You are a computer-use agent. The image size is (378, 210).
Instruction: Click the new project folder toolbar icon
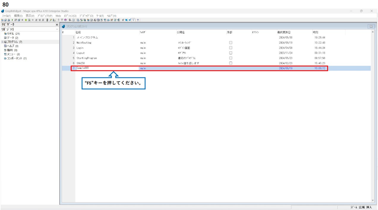(x=2, y=20)
